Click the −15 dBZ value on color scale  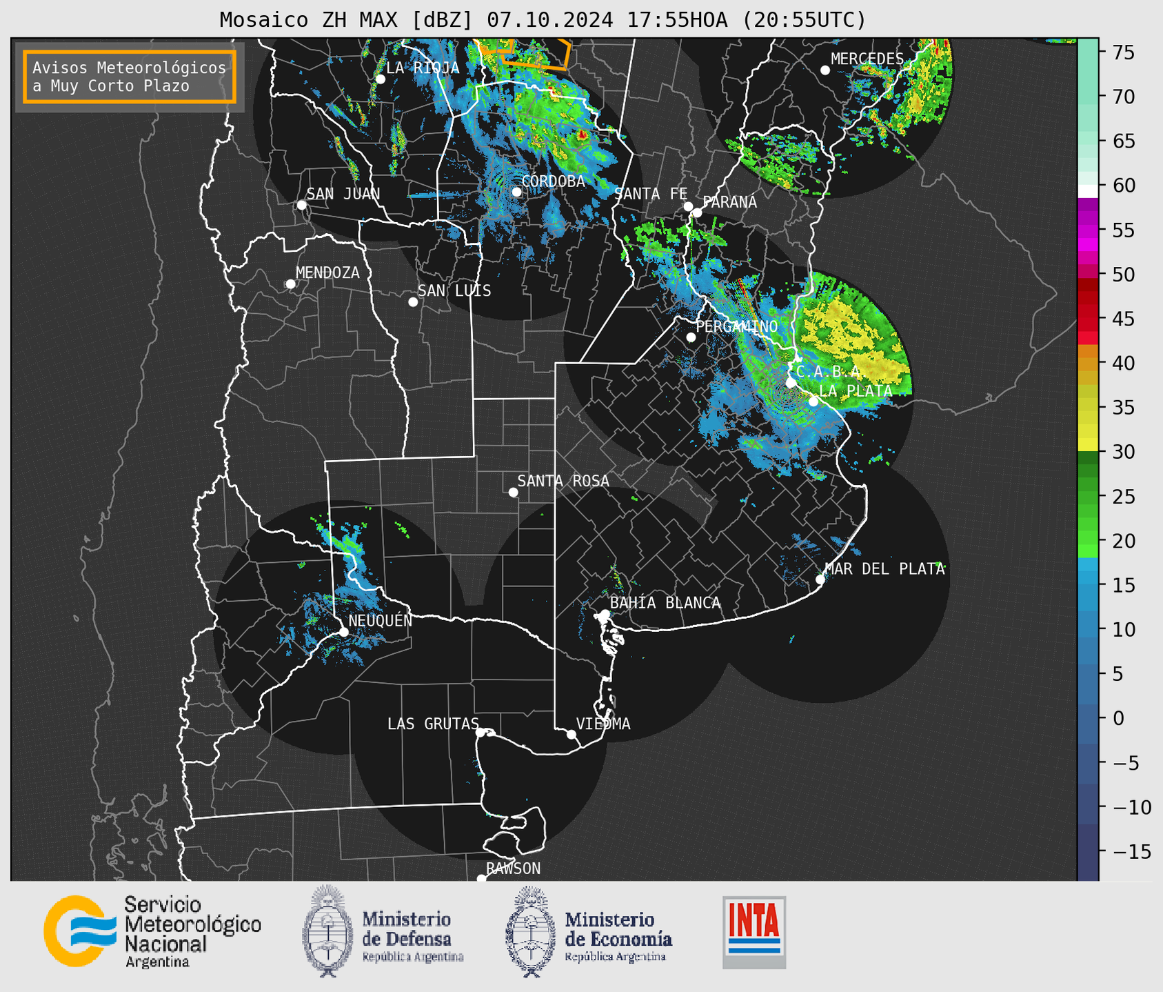point(1131,851)
